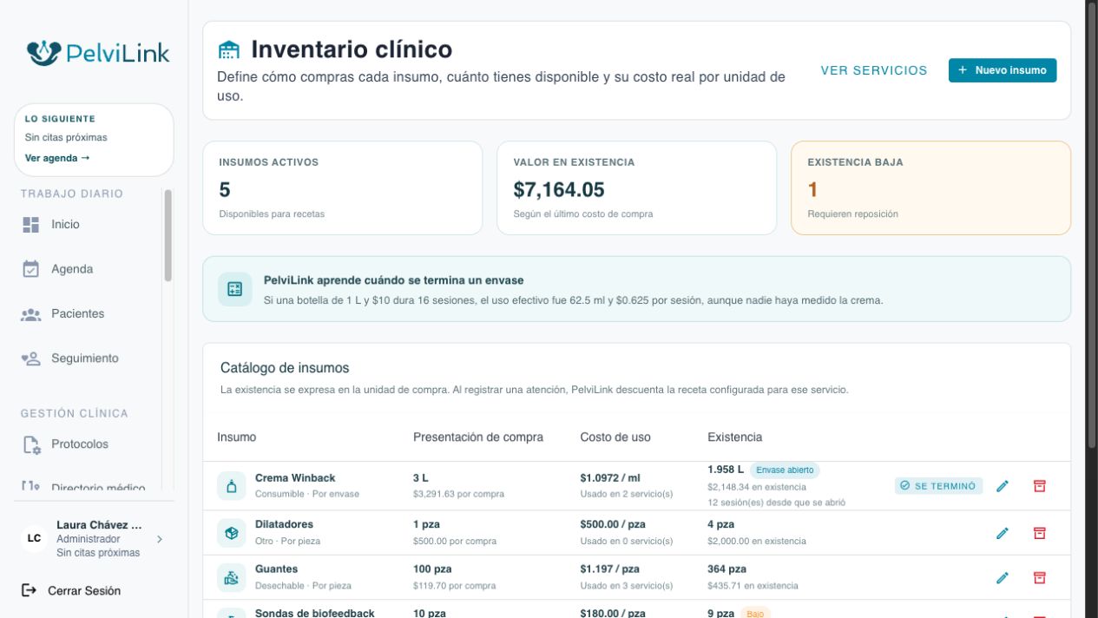Click the Bajo badge on Sondas de biofeedback
Screen dimensions: 1098x618
tap(753, 614)
